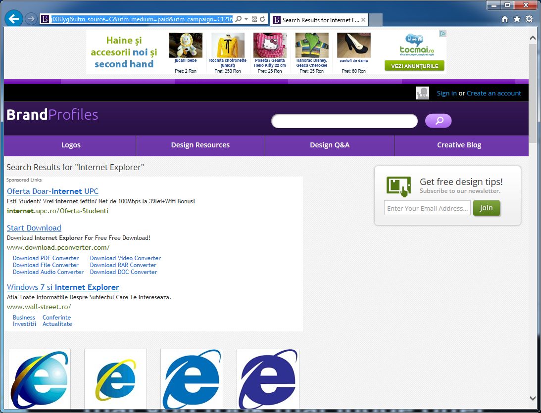Click the Investitii sublink
The height and width of the screenshot is (413, 541).
pos(24,324)
